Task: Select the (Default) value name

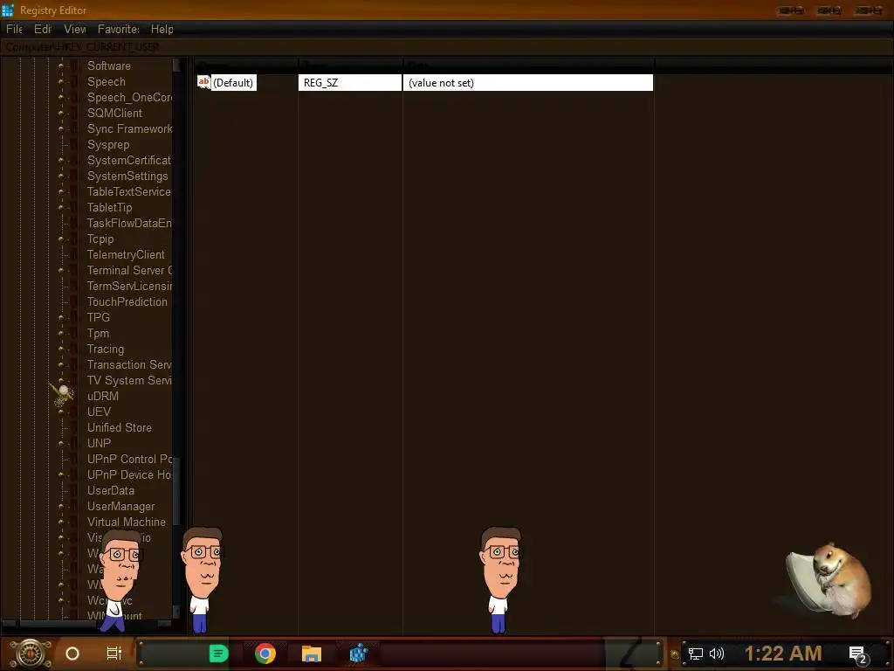Action: [x=233, y=83]
